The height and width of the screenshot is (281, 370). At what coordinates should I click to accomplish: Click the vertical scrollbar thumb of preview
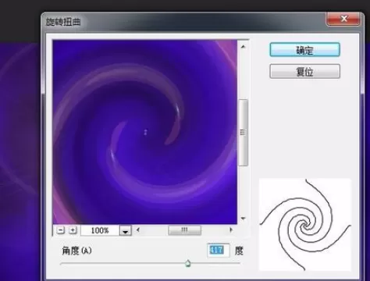pos(243,133)
